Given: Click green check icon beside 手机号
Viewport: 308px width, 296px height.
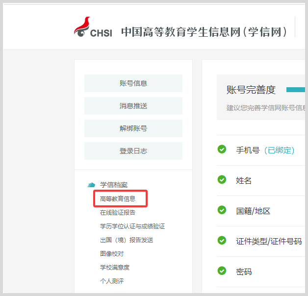Looking at the screenshot, I should point(222,149).
